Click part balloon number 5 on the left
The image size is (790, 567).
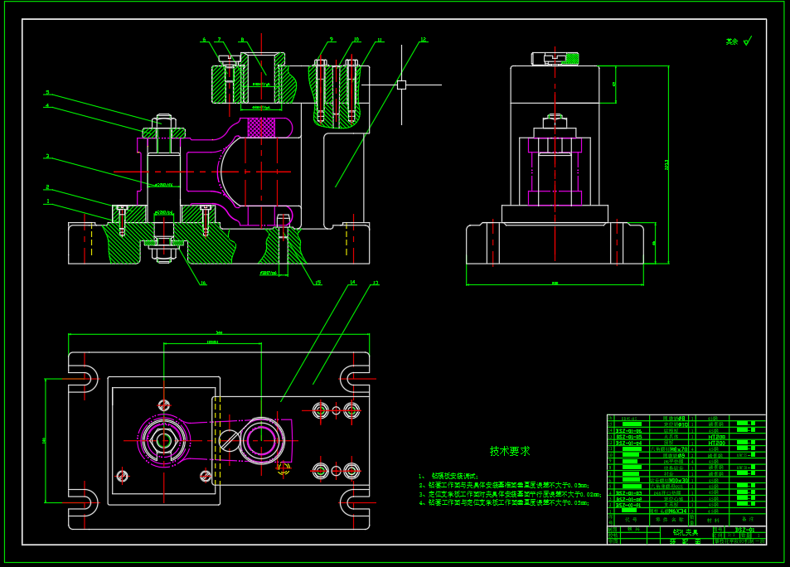48,92
